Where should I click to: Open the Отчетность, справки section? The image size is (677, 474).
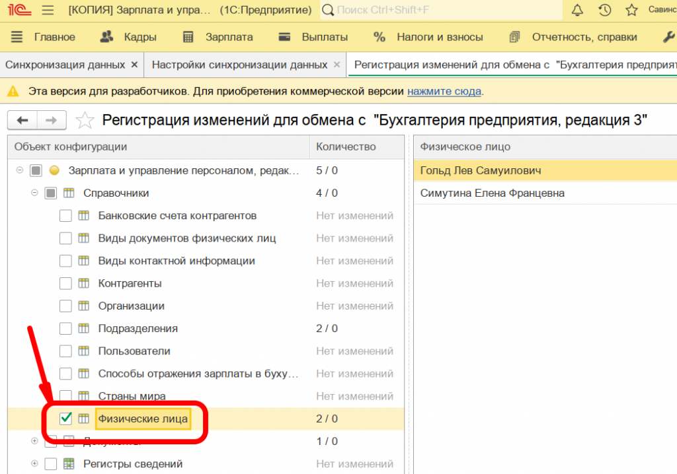584,37
